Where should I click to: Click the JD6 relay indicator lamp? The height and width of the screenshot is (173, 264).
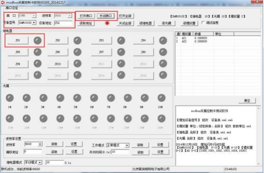tap(78, 52)
